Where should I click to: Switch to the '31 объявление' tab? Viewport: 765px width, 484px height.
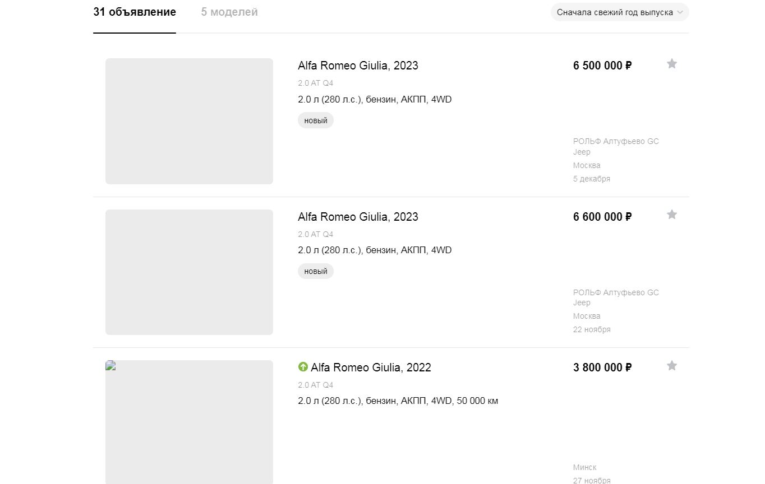tap(135, 12)
